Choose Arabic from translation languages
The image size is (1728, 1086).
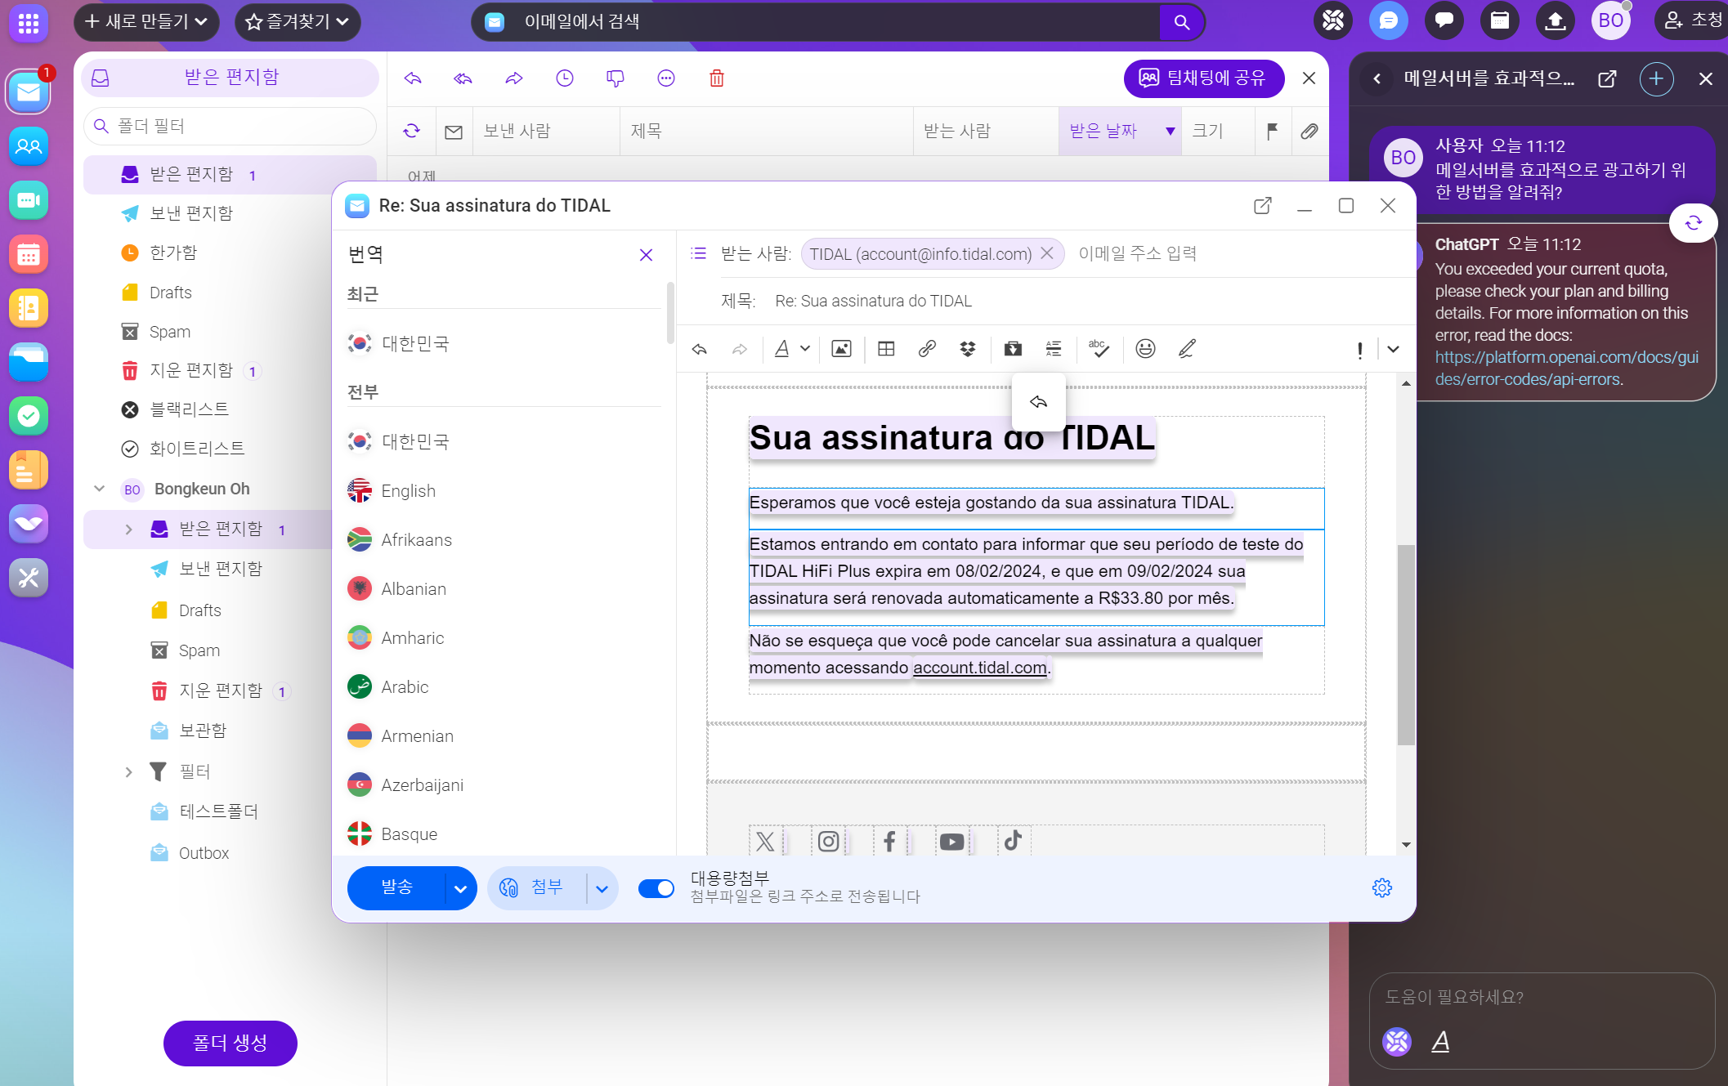pyautogui.click(x=405, y=687)
